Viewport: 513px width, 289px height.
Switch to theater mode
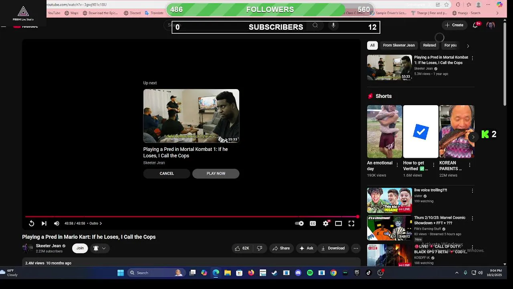point(339,224)
